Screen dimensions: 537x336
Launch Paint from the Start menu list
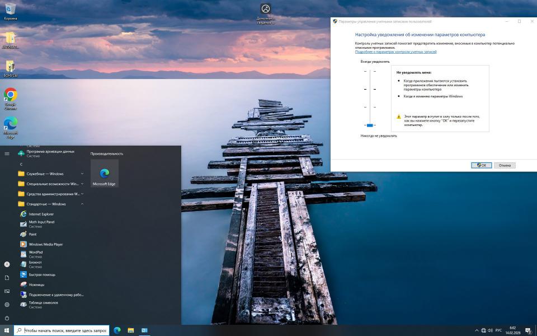click(x=32, y=234)
